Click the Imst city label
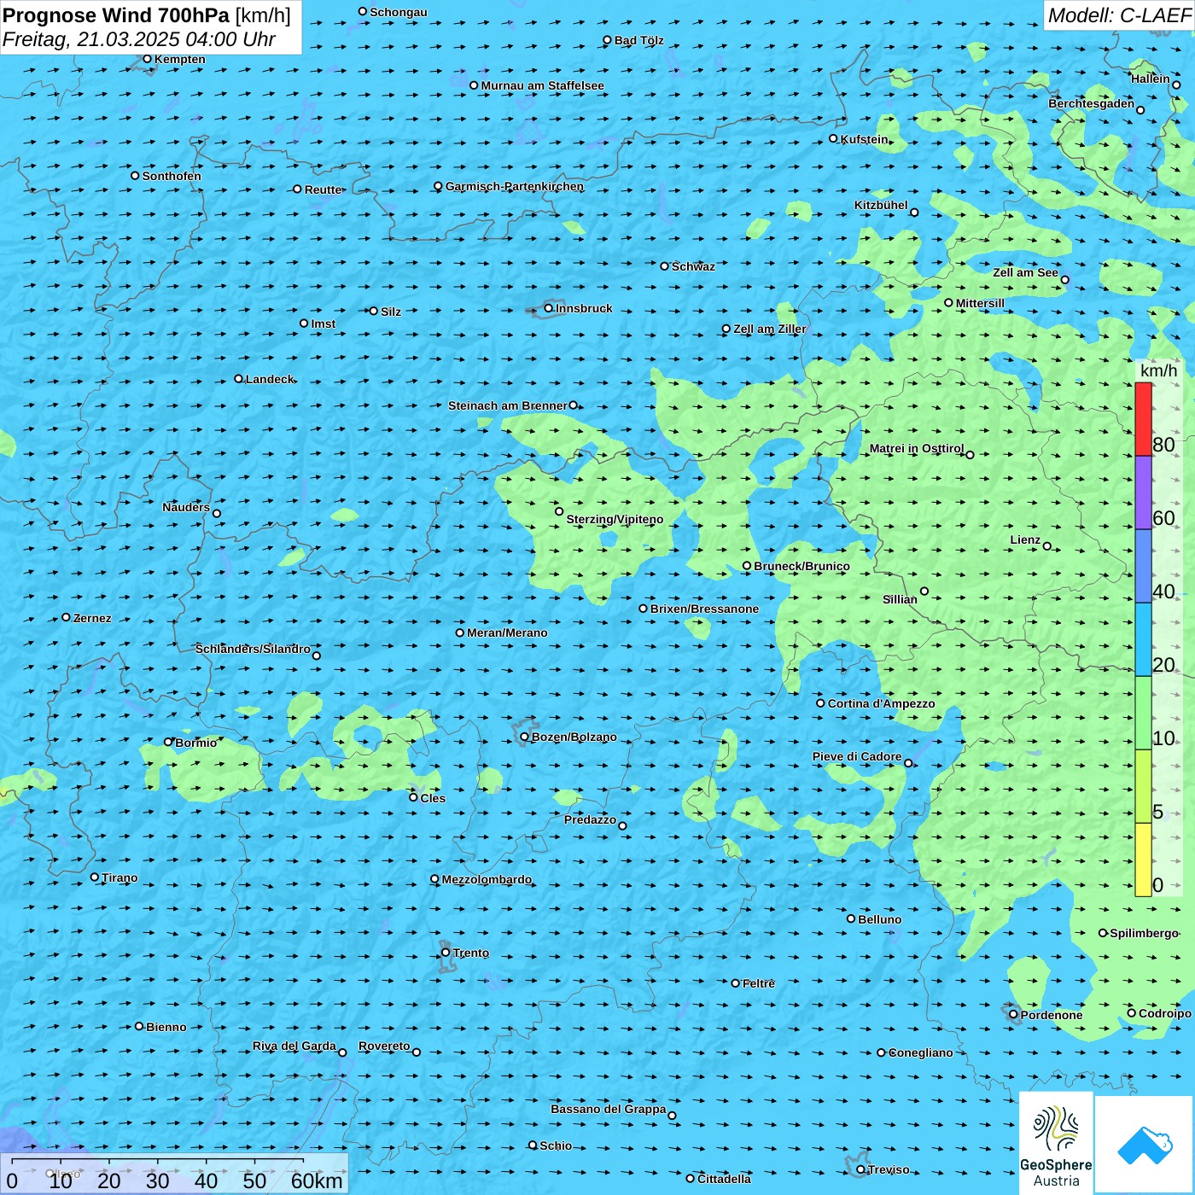The image size is (1195, 1195). tap(323, 324)
